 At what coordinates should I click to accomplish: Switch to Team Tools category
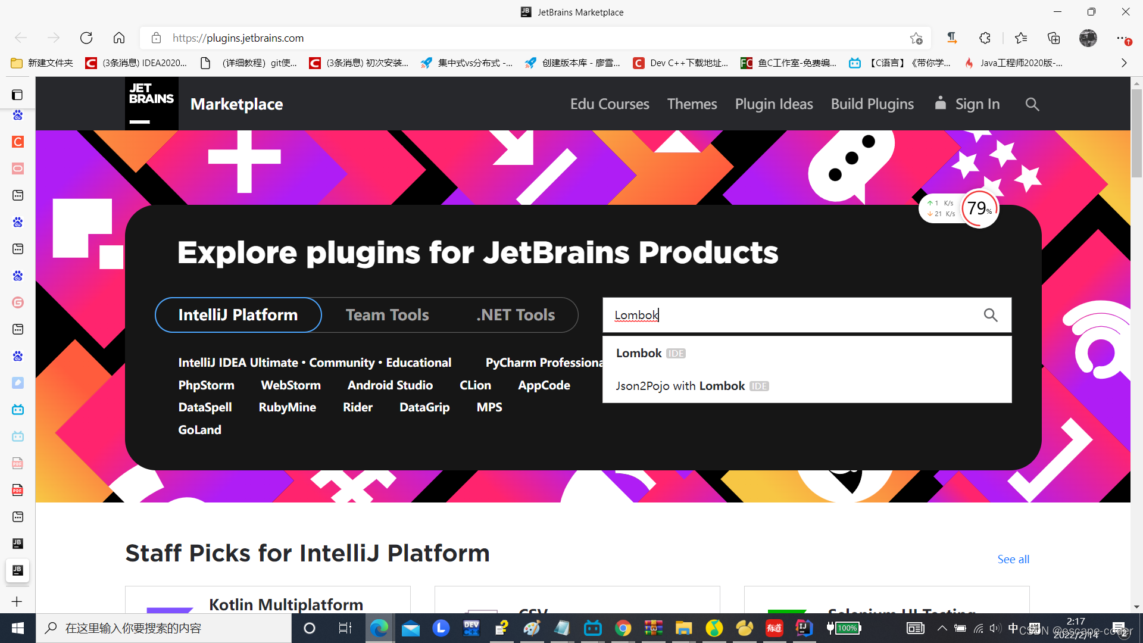[387, 315]
